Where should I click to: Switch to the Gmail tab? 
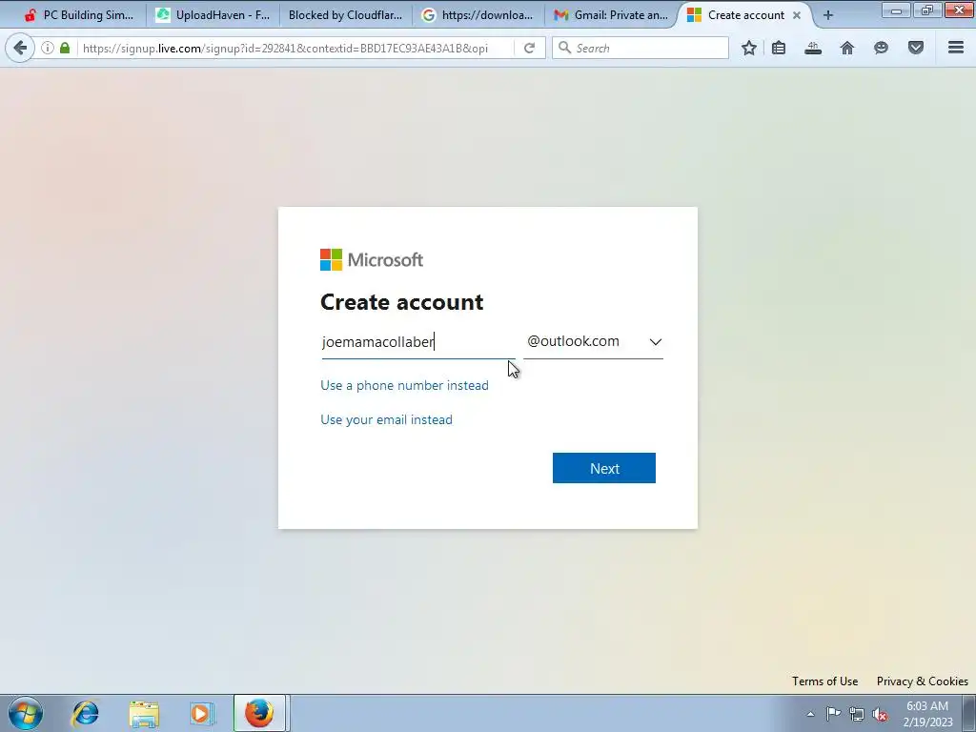[x=611, y=15]
